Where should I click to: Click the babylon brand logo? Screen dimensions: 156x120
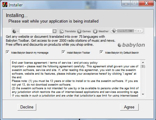[x=131, y=45]
